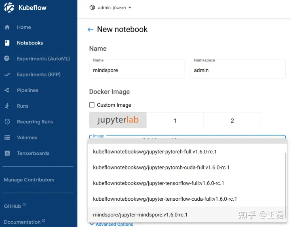Select jupyter-tensorflow-cuda-full:v1.6.0-rc.1 image
The height and width of the screenshot is (227, 291).
(x=186, y=199)
